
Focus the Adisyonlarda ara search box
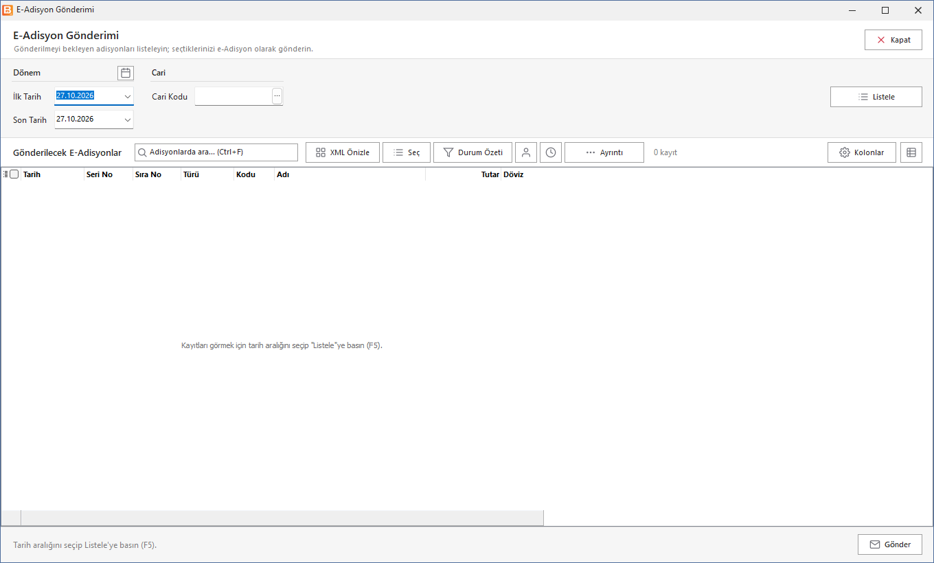(216, 152)
